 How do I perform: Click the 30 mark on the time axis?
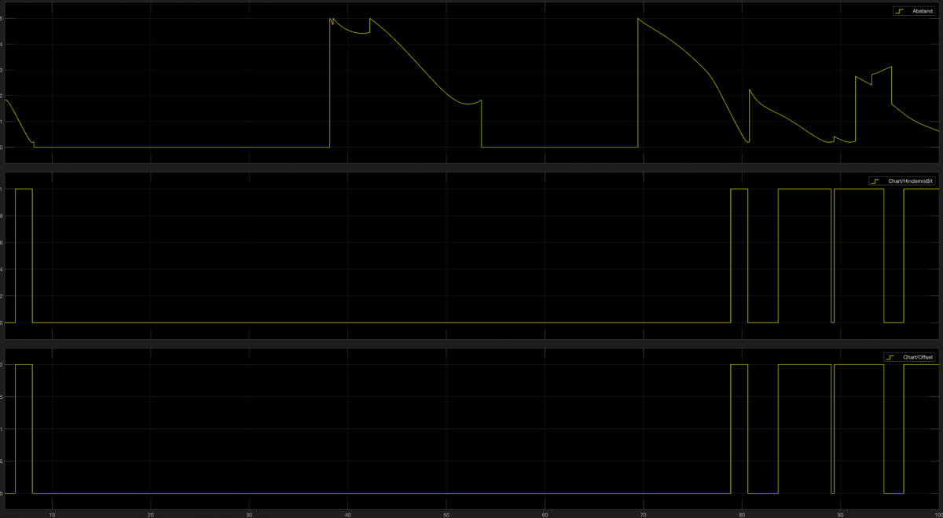(249, 513)
